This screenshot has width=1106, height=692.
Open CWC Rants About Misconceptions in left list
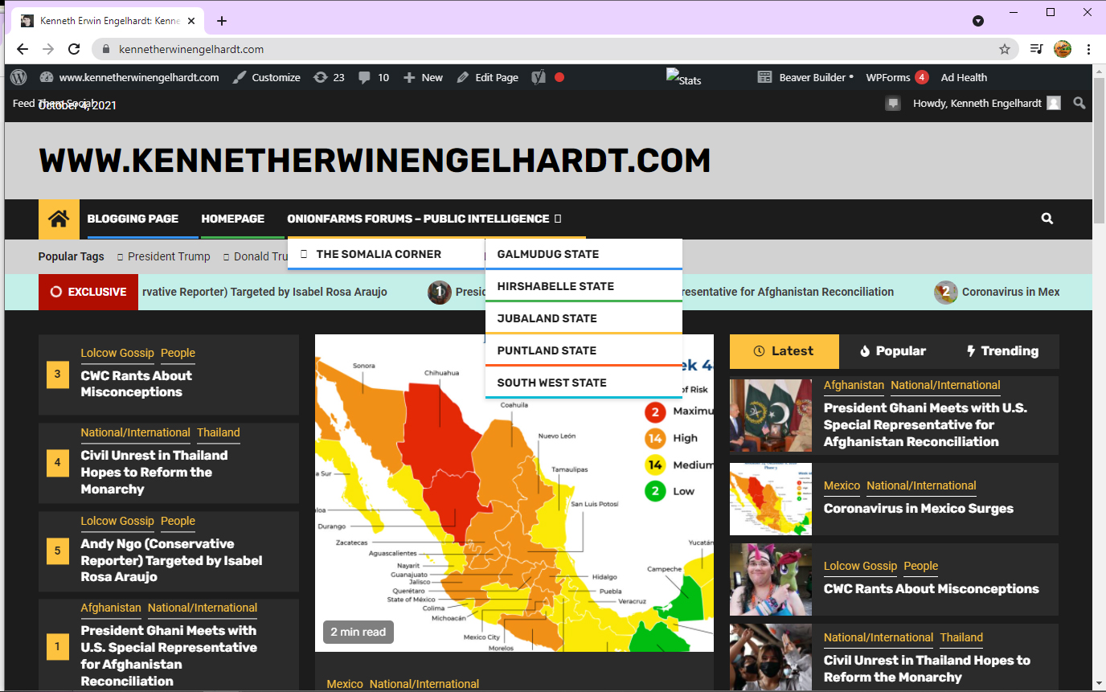(x=137, y=384)
